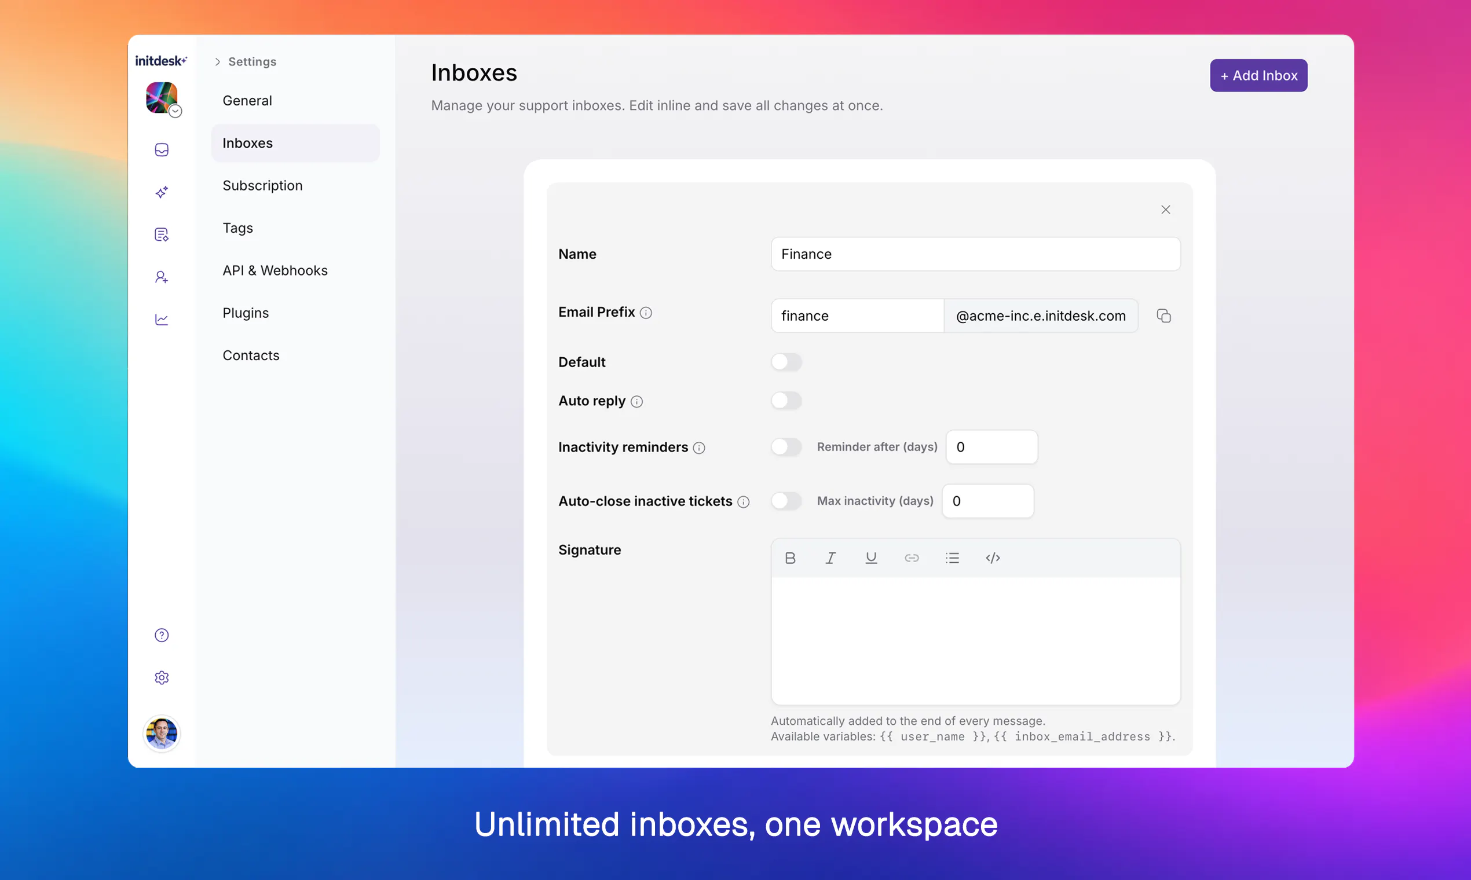Open General settings page
Image resolution: width=1471 pixels, height=880 pixels.
point(295,101)
